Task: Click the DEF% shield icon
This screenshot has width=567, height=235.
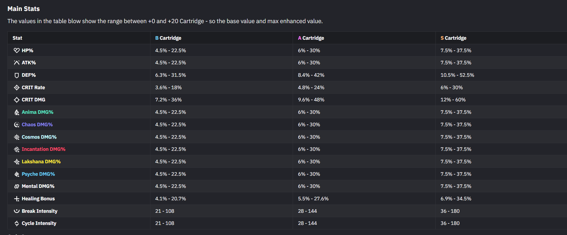Action: pyautogui.click(x=17, y=75)
